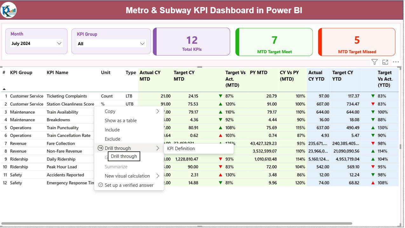
Task: Click the green up triangle beside 120%
Action: [220, 104]
